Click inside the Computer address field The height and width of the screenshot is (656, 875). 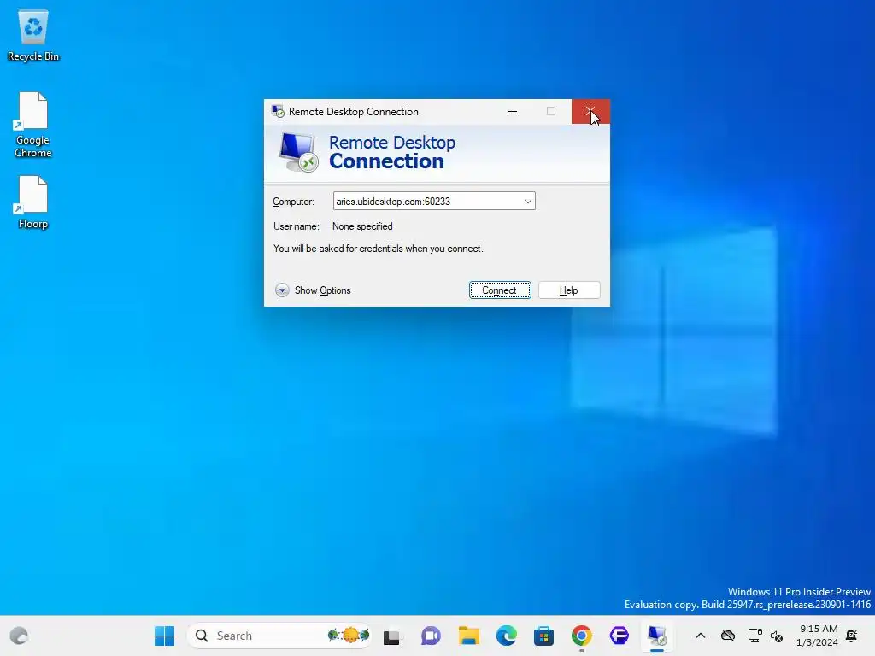click(x=433, y=202)
